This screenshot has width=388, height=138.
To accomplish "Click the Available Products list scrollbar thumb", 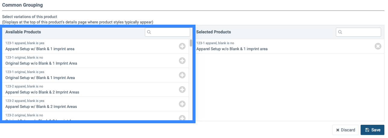I will (x=191, y=43).
